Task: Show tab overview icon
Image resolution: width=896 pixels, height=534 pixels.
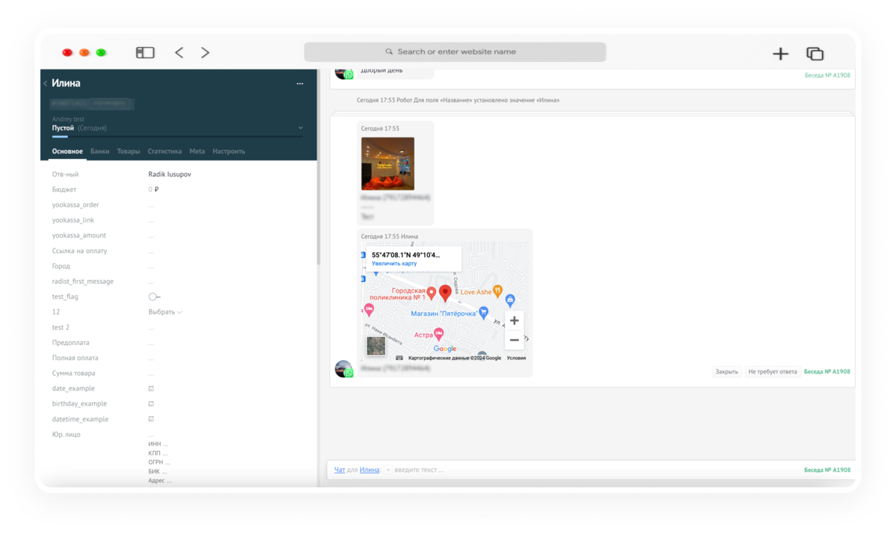Action: click(815, 54)
